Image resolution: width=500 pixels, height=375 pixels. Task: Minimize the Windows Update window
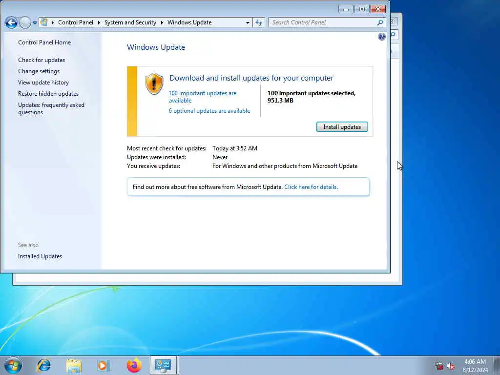point(346,9)
